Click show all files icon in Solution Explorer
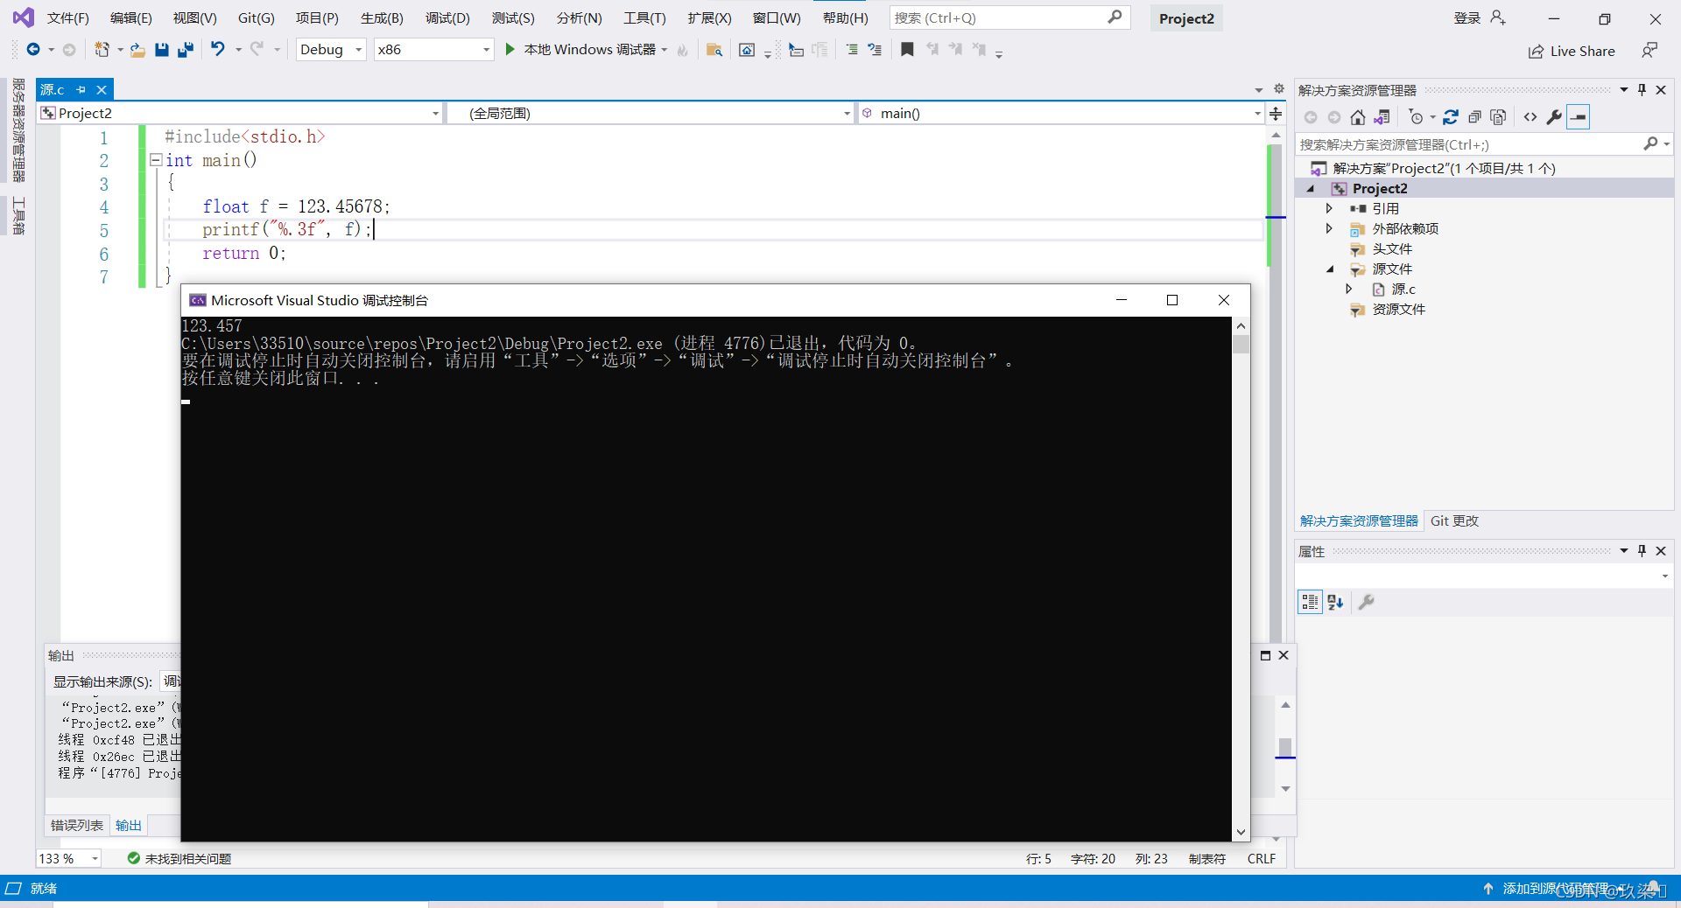The image size is (1681, 908). coord(1498,117)
